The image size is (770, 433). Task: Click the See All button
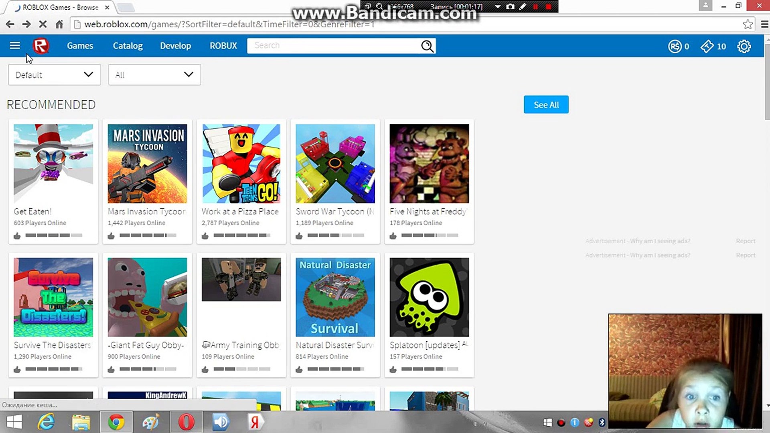(x=546, y=105)
